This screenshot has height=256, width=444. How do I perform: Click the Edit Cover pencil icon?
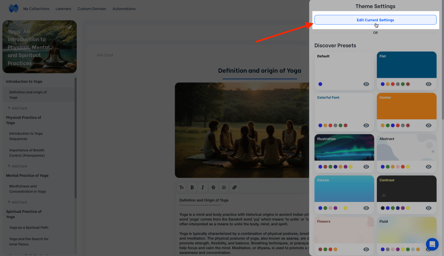(70, 27)
